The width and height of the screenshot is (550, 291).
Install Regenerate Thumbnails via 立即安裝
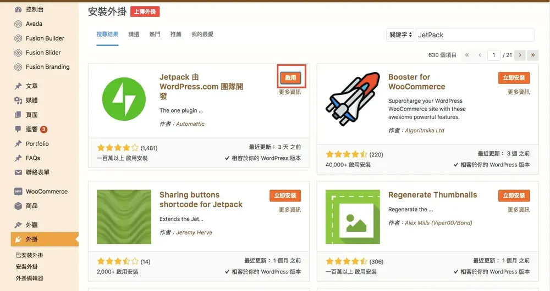[514, 195]
